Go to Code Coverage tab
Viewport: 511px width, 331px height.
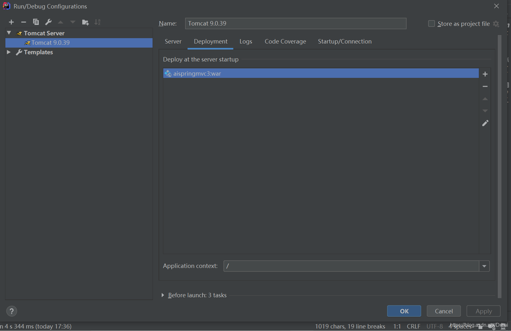tap(285, 42)
